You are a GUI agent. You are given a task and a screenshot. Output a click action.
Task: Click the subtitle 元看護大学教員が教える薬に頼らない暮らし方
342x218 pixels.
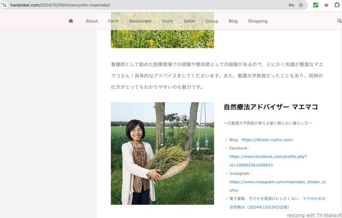tap(268, 123)
